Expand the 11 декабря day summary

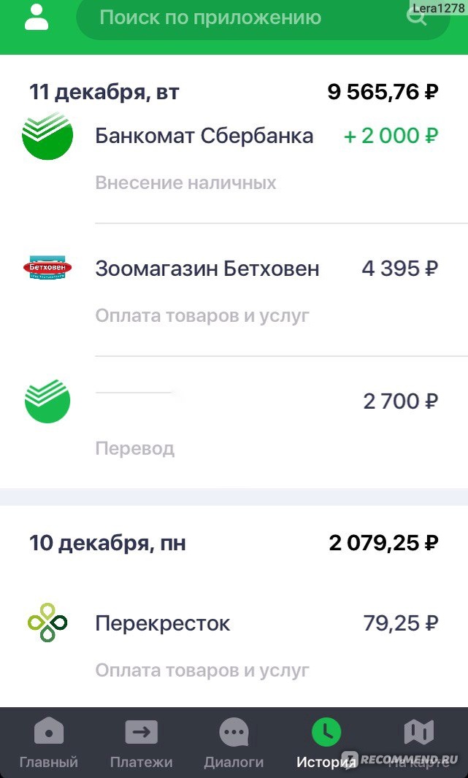click(x=234, y=92)
